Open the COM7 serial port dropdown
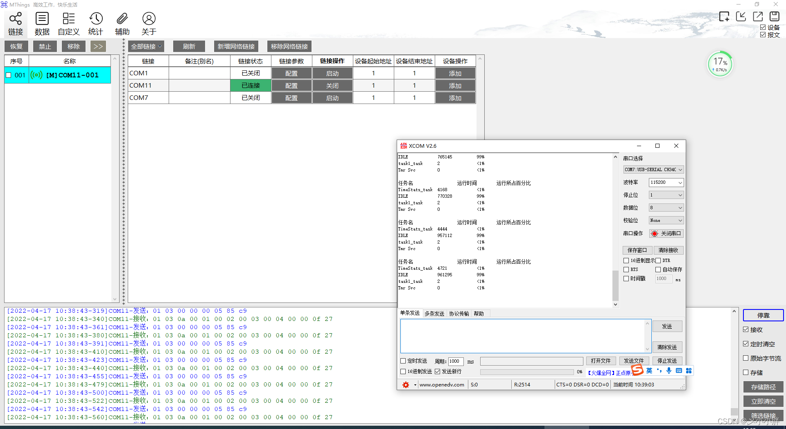 [x=654, y=169]
